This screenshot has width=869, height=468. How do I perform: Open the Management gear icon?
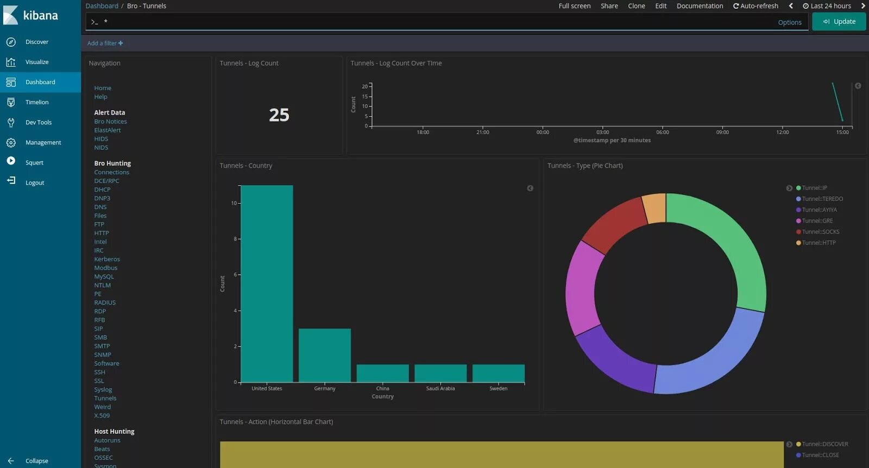click(x=11, y=142)
